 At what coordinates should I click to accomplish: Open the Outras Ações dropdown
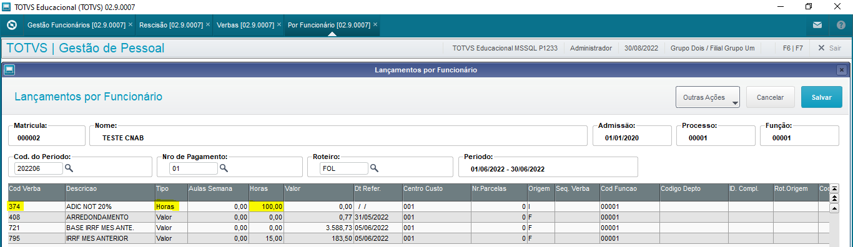708,97
